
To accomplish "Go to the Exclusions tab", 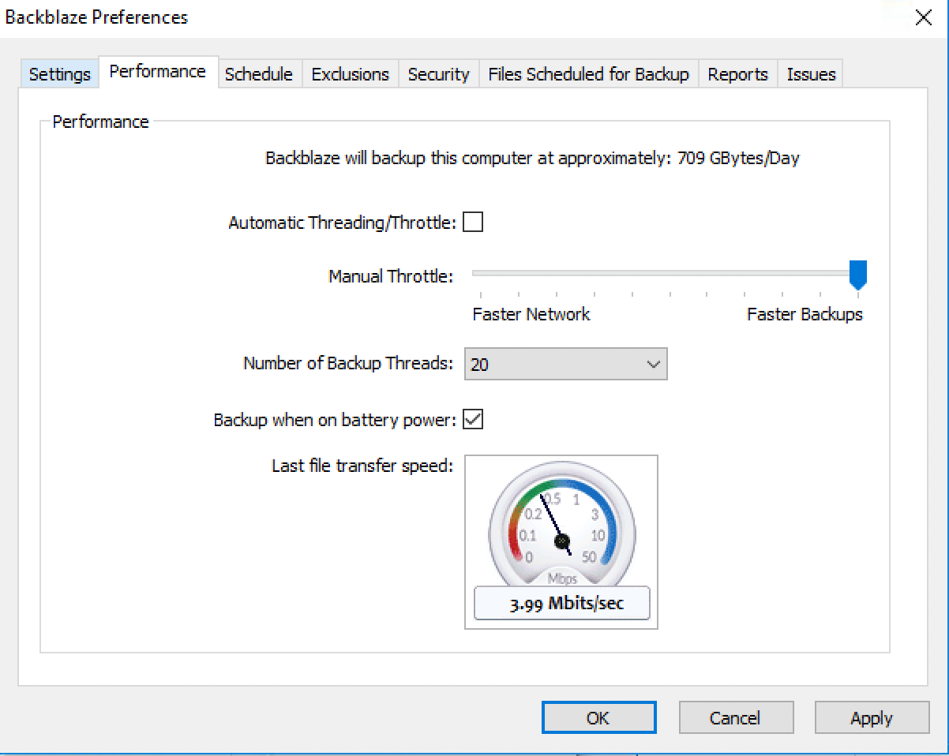I will 350,74.
